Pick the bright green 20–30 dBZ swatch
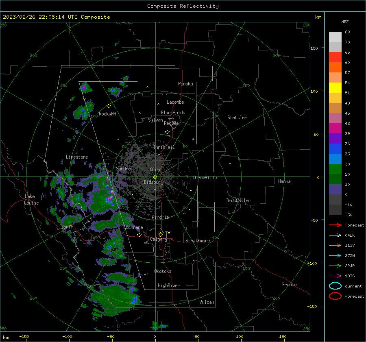366x342 pixels. pos(335,169)
